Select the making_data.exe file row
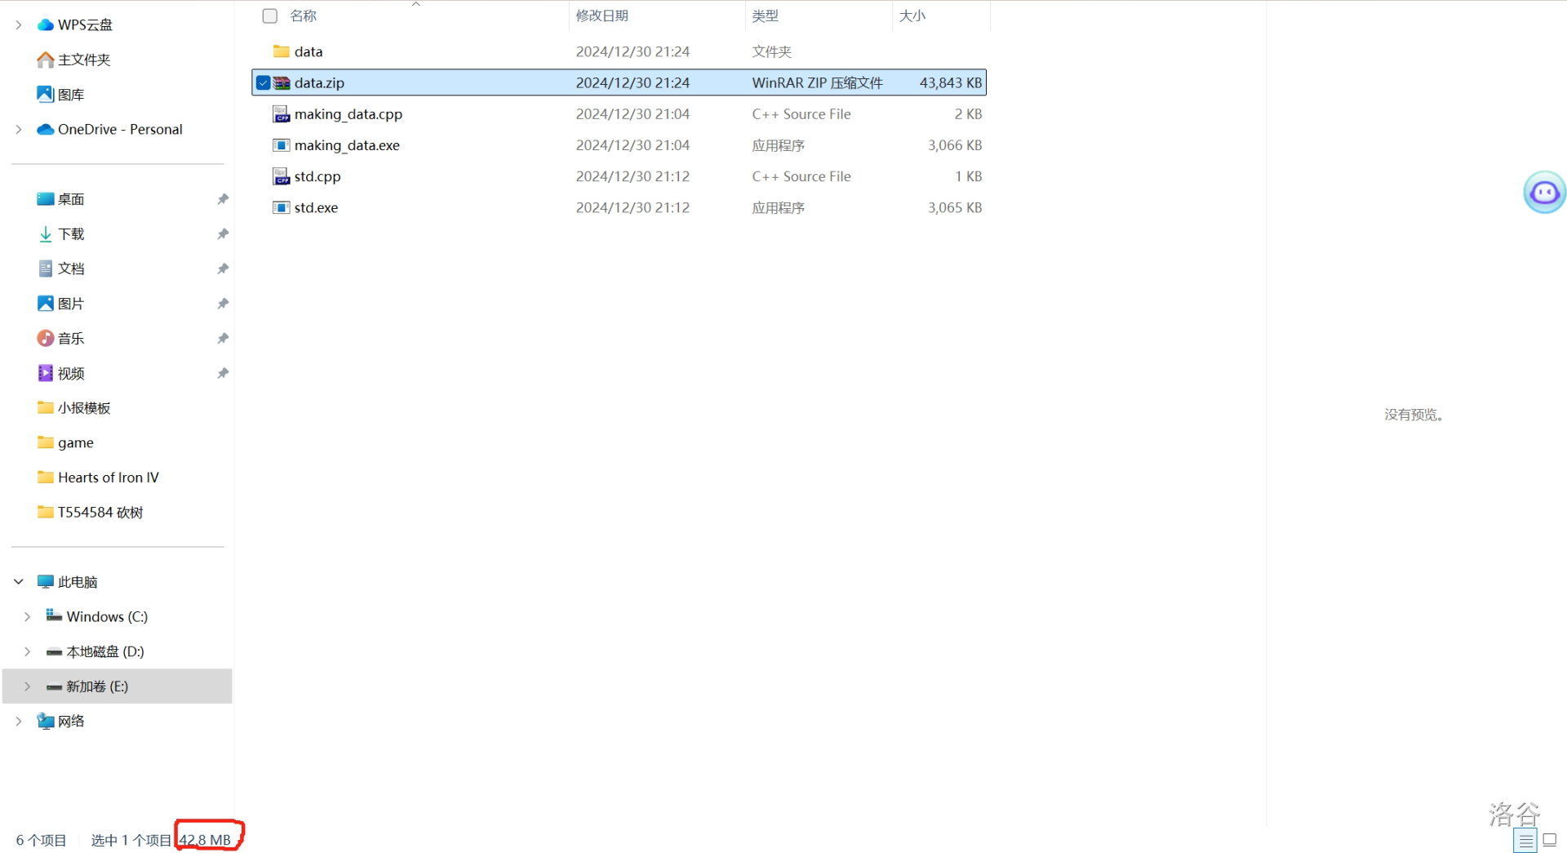 347,145
